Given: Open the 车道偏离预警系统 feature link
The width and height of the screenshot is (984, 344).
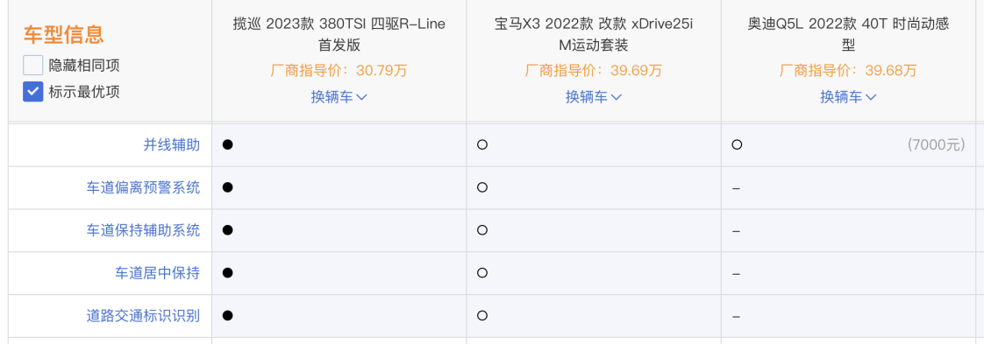Looking at the screenshot, I should (x=143, y=187).
